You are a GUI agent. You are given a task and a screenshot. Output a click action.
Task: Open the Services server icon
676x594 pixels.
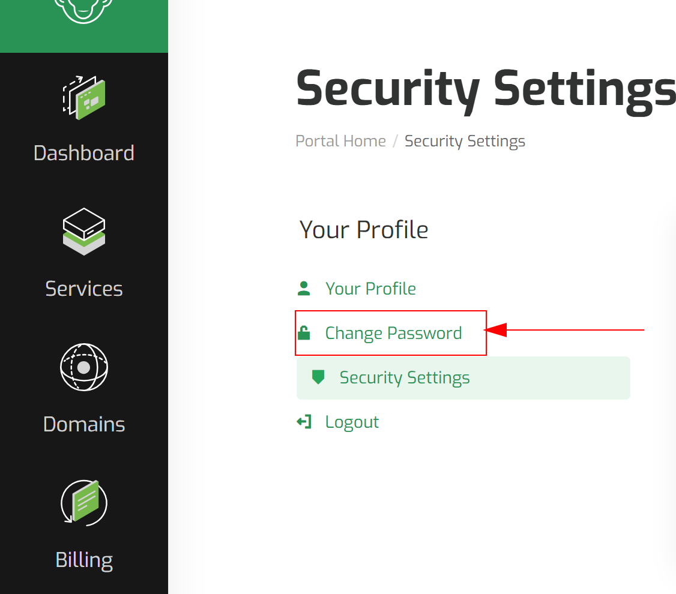(x=84, y=232)
